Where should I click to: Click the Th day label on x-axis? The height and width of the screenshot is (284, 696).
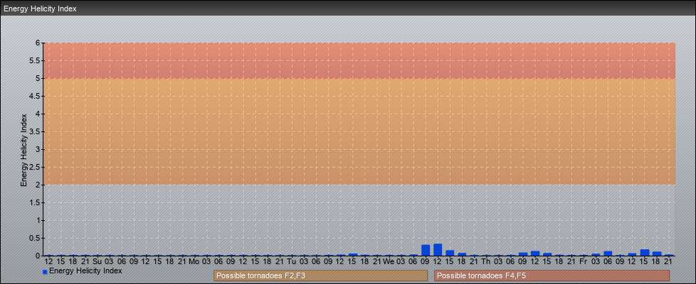click(x=486, y=261)
